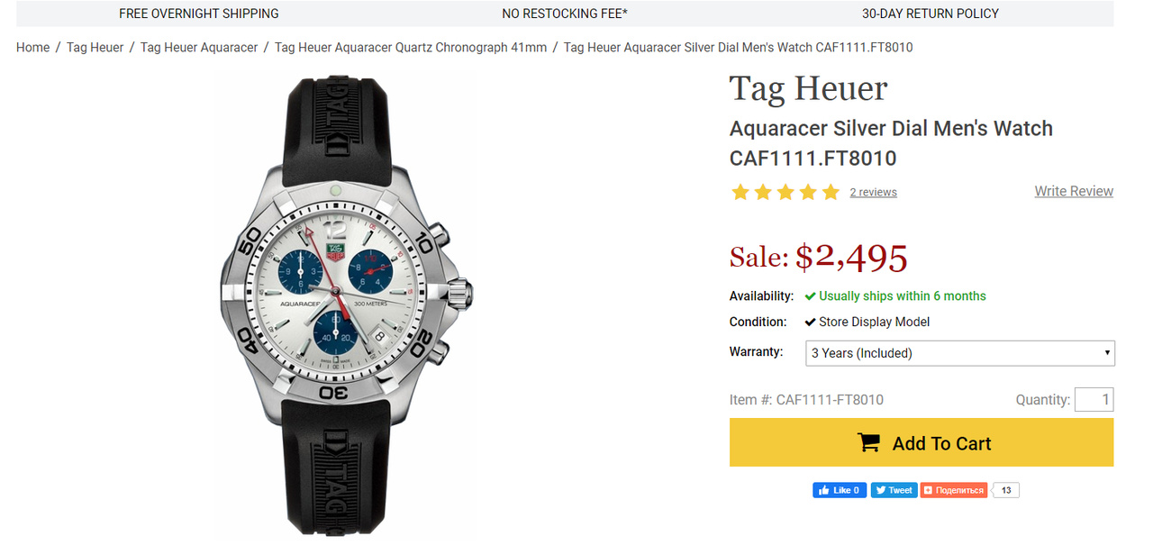Screen dimensions: 1153x545
Task: Click the Twitter Tweet button
Action: coord(893,490)
